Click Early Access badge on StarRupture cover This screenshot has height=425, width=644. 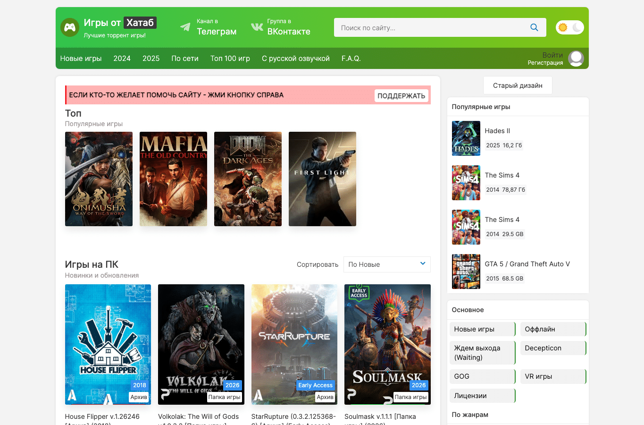(x=316, y=385)
